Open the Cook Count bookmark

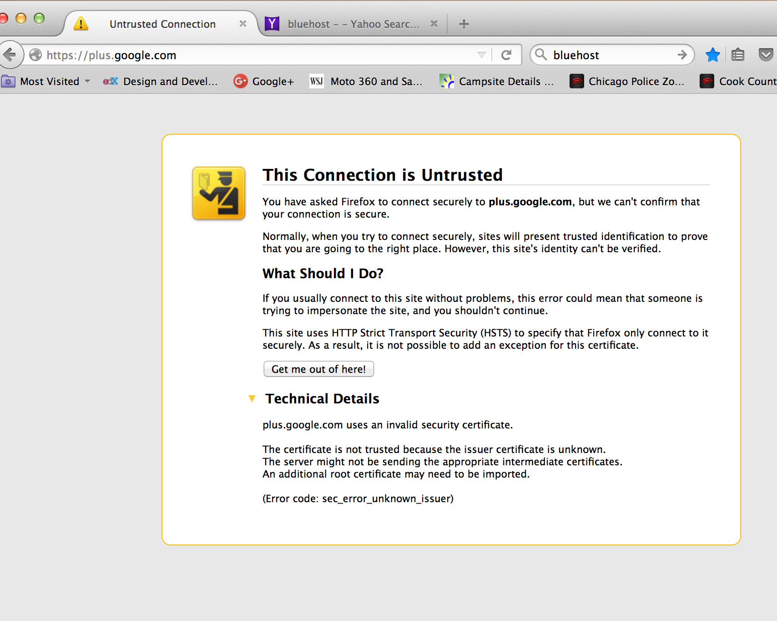click(x=738, y=81)
